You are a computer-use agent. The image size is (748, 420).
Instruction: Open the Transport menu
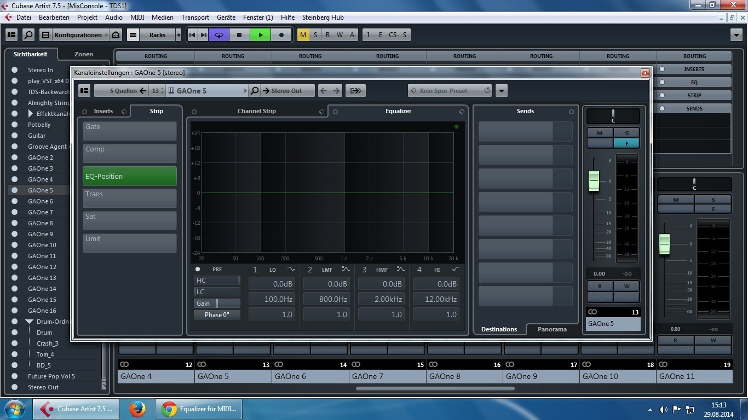pyautogui.click(x=195, y=17)
